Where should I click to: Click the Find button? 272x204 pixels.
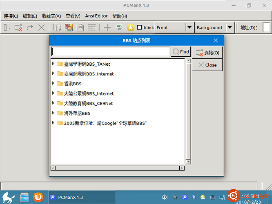(x=181, y=52)
